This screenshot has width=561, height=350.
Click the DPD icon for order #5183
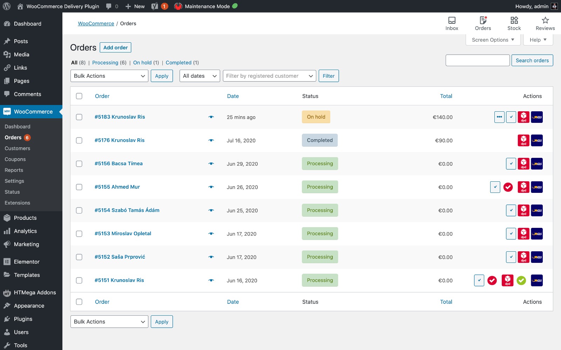pyautogui.click(x=523, y=117)
